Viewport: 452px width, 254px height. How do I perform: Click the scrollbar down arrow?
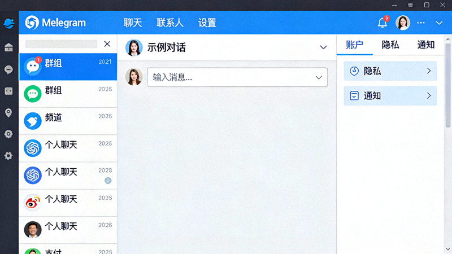coord(447,249)
